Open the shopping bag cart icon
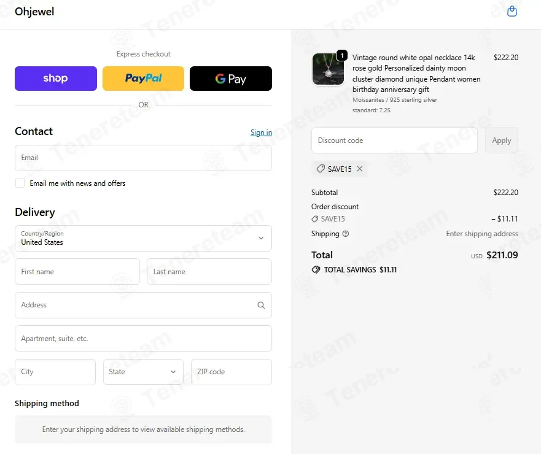 click(512, 12)
